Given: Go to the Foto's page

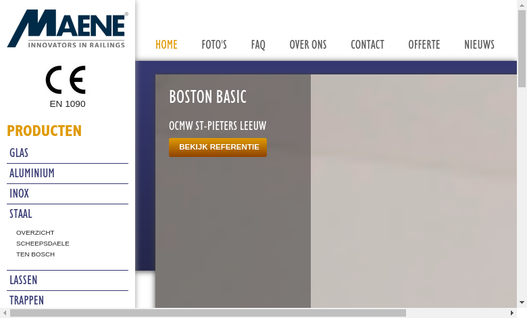Looking at the screenshot, I should click(214, 45).
